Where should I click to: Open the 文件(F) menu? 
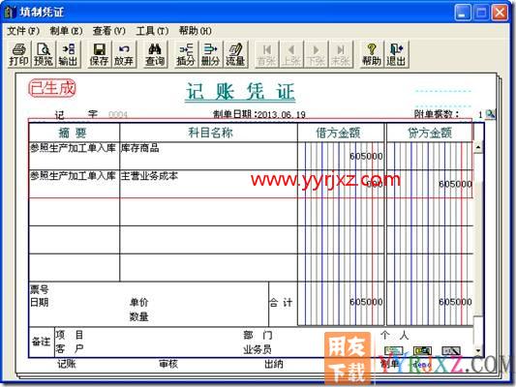coord(23,31)
